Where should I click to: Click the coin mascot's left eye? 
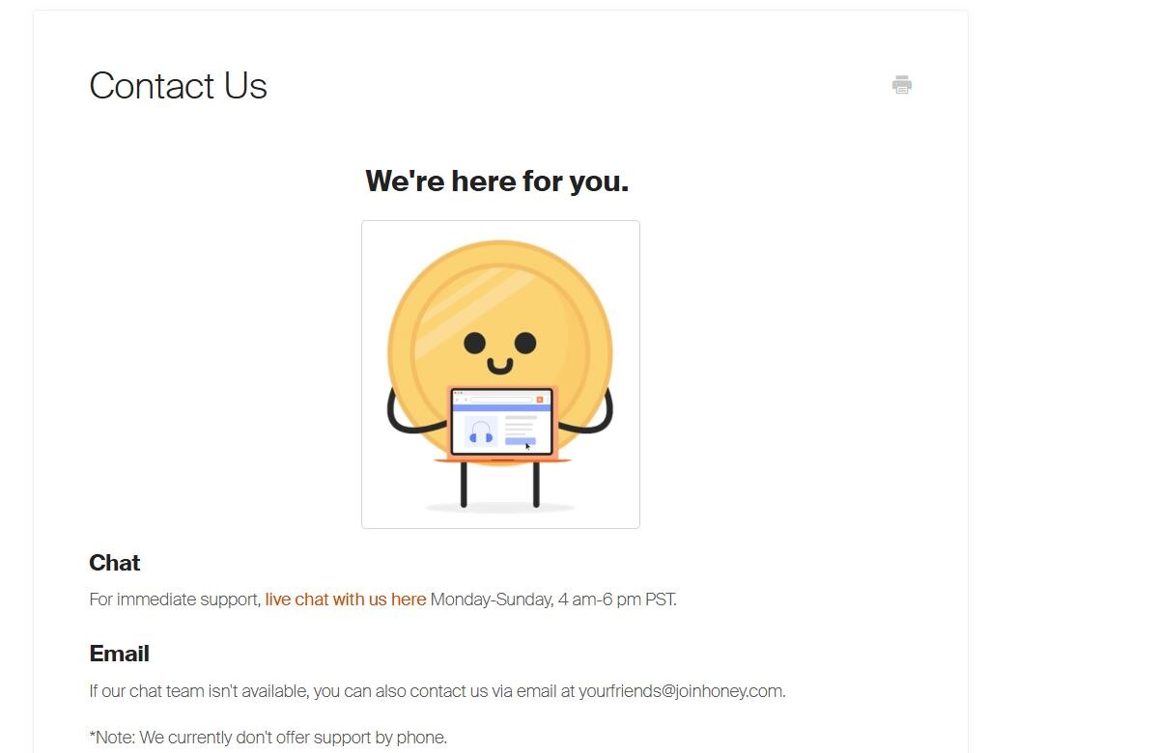coord(474,343)
